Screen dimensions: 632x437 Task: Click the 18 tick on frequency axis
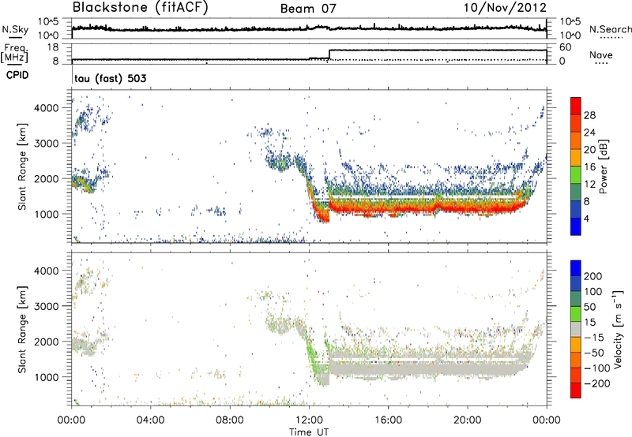[x=52, y=47]
